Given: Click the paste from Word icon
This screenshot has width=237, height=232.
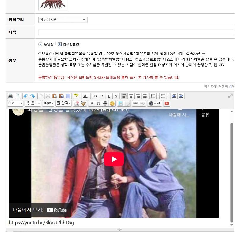Looking at the screenshot, I should click(x=61, y=96).
